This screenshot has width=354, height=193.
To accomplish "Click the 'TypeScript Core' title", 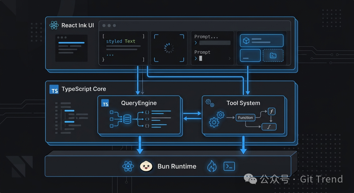I will [84, 89].
